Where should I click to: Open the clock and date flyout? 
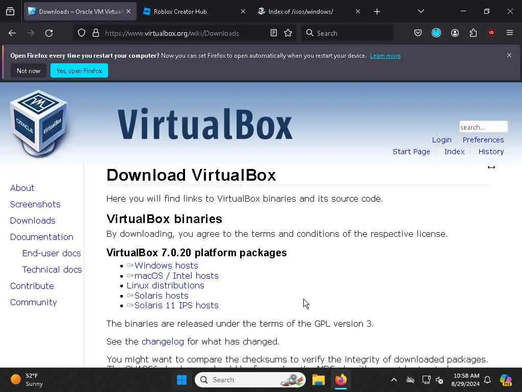pos(465,380)
